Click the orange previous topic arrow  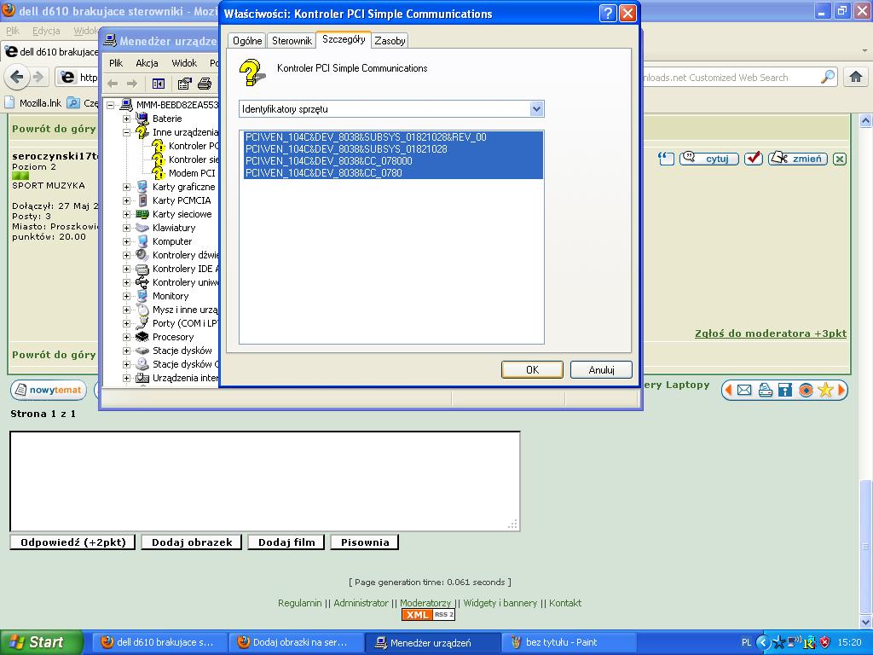tap(728, 390)
